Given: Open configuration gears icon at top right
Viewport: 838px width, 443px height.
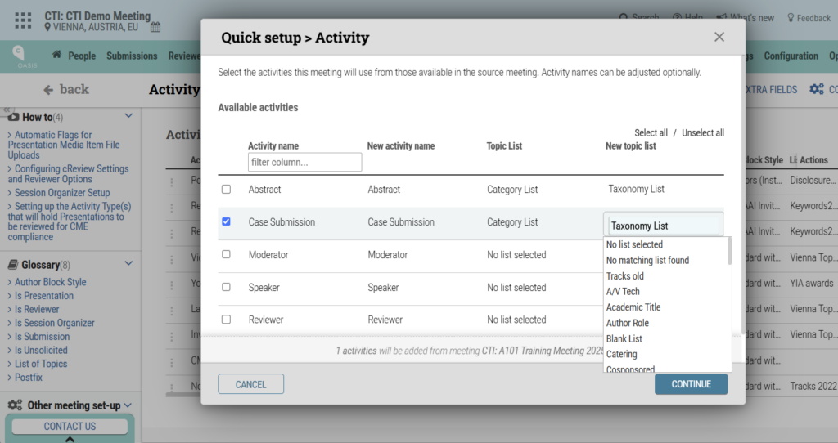Looking at the screenshot, I should point(816,89).
